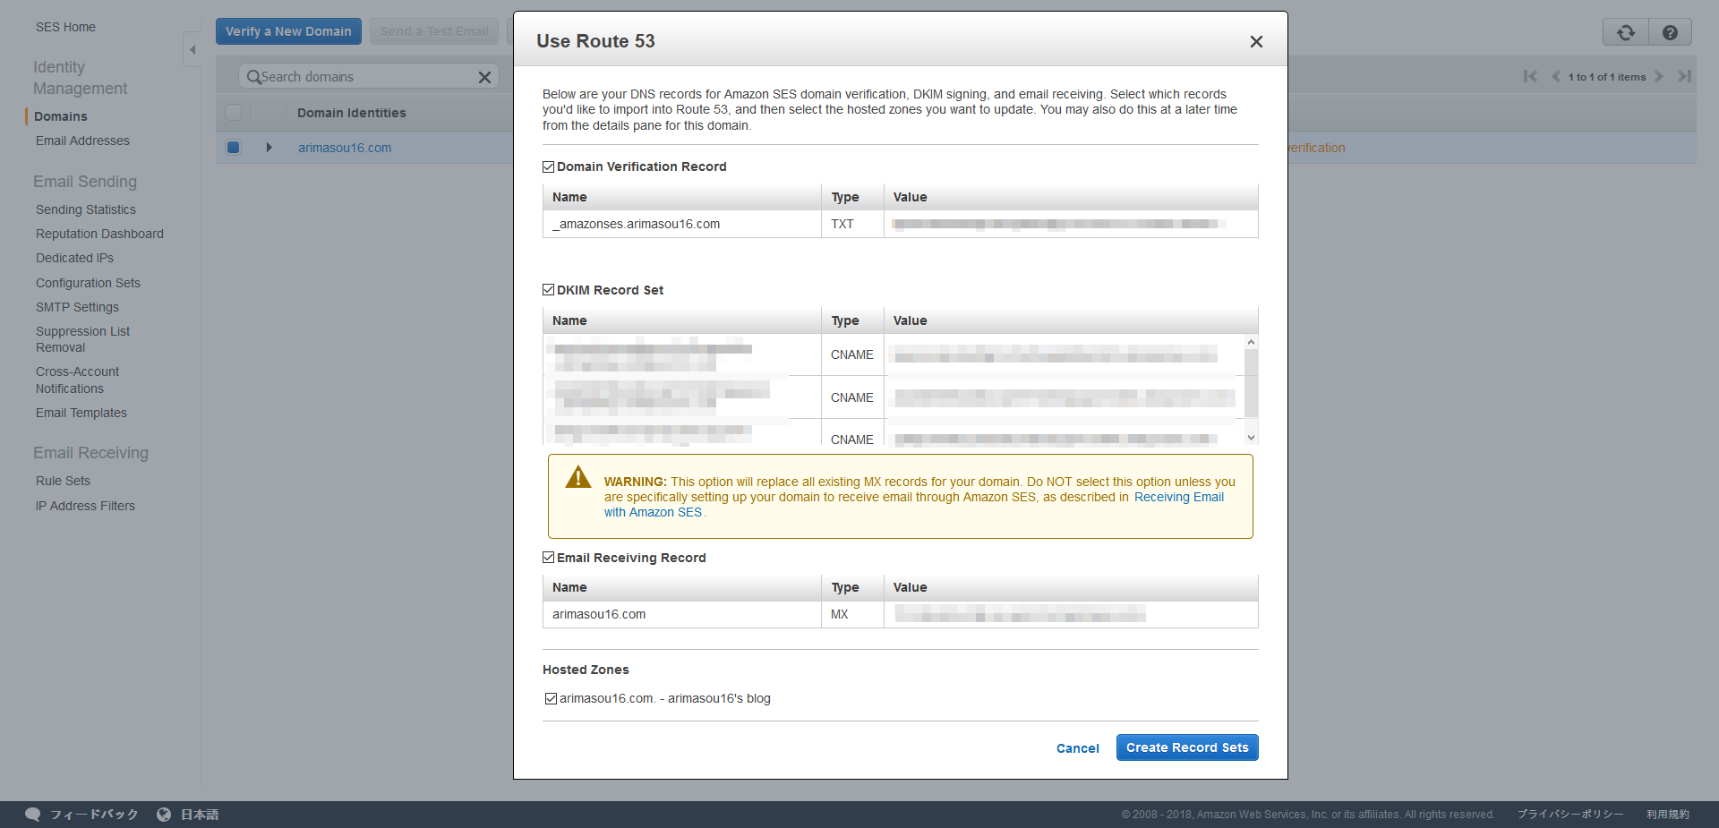Toggle the select-all domains checkbox
This screenshot has height=828, width=1719.
click(x=233, y=113)
